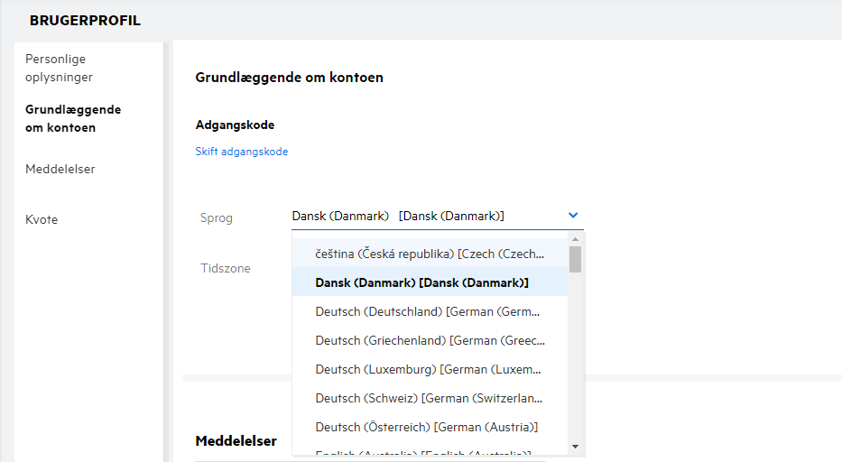
Task: Pick Deutsch (Österreich) language option
Action: tap(427, 427)
